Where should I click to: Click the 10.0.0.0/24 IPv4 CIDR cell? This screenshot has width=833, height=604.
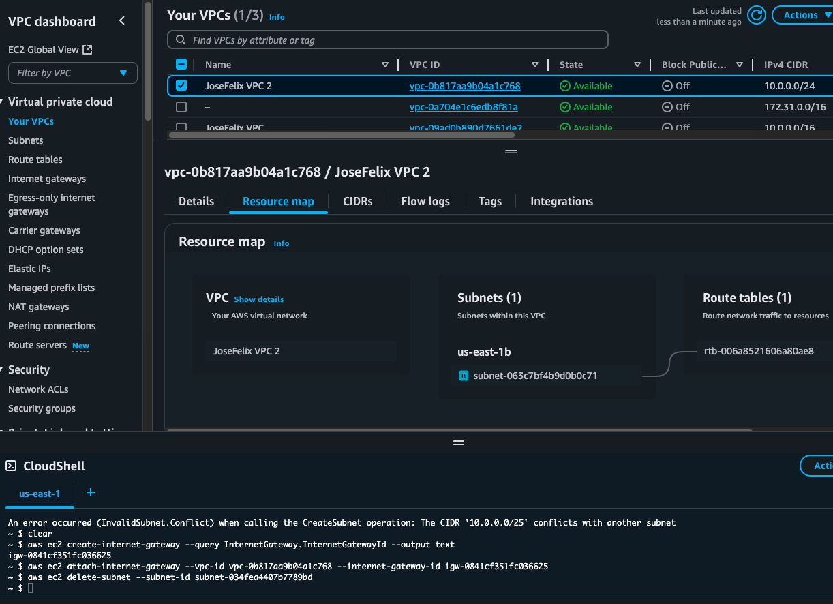tap(789, 86)
